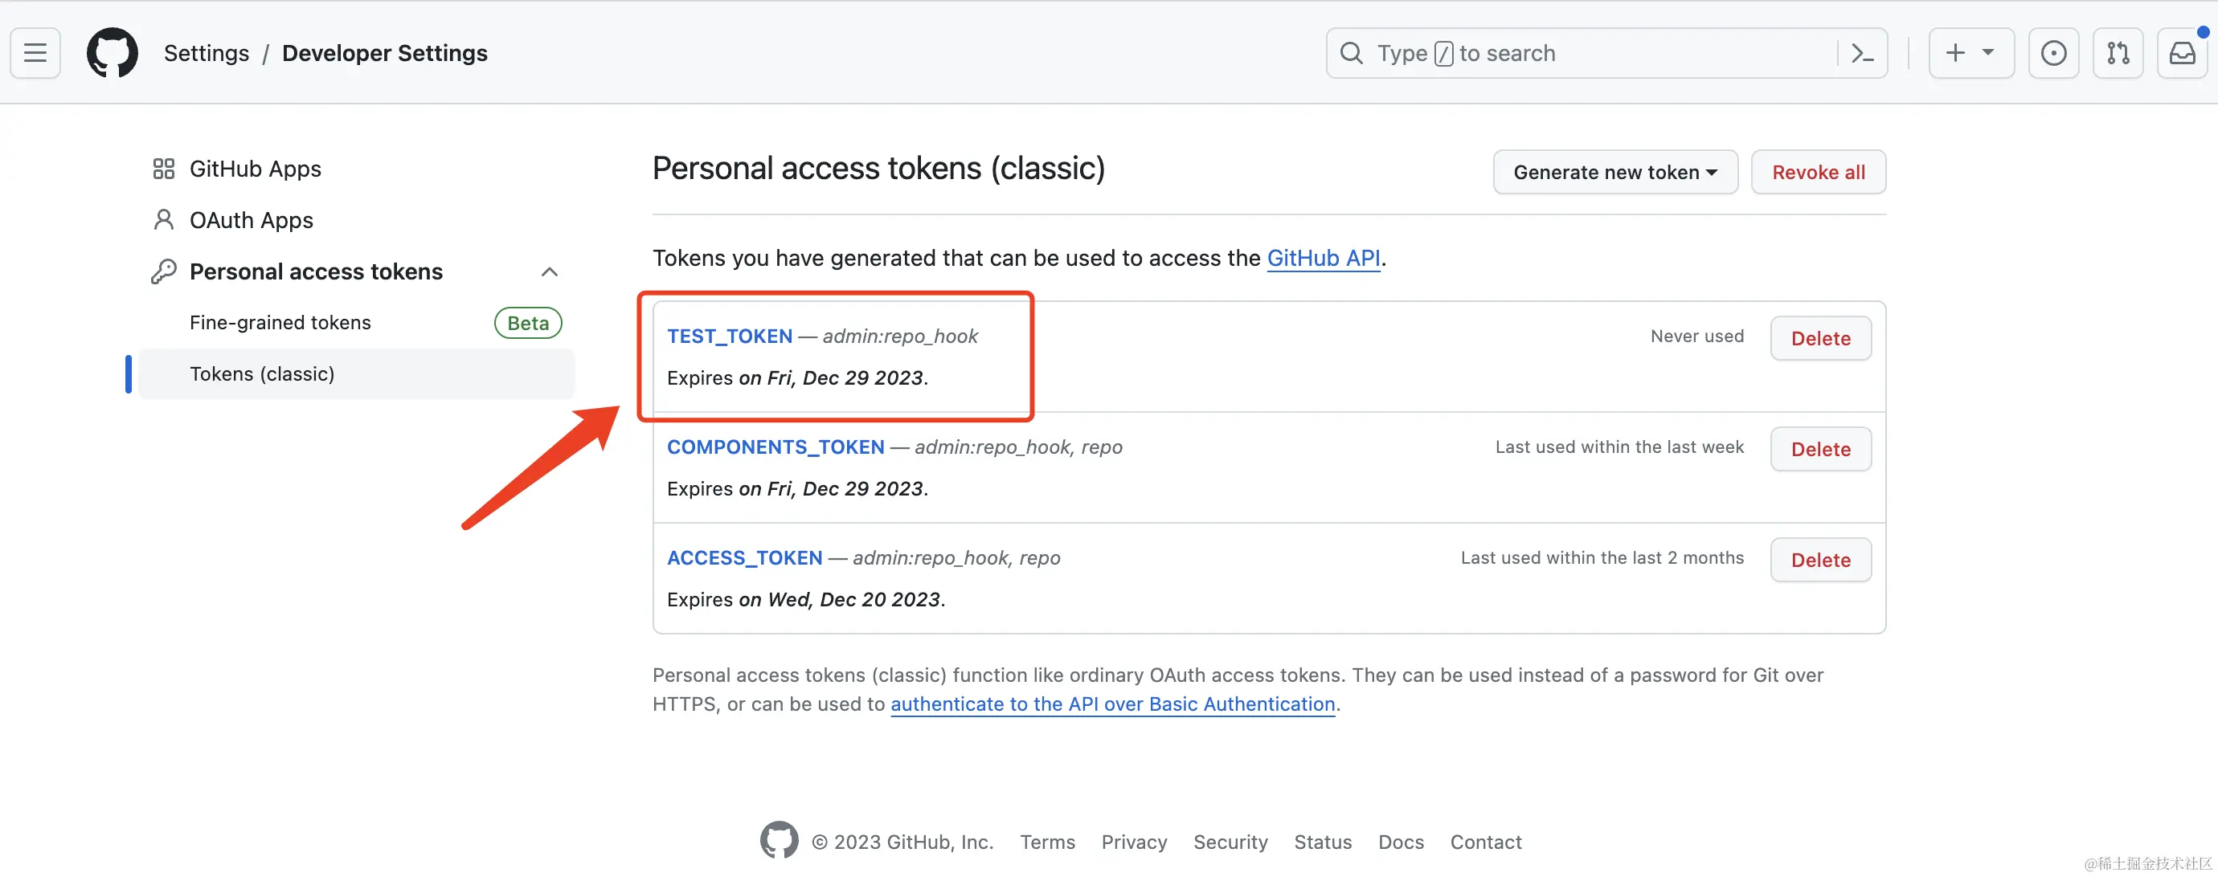Viewport: 2218px width, 877px height.
Task: Expand the Generate new token dropdown
Action: pos(1615,172)
